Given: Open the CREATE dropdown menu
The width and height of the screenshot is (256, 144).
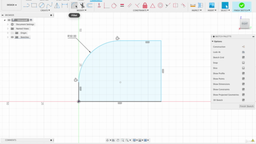Looking at the screenshot, I should click(x=45, y=10).
